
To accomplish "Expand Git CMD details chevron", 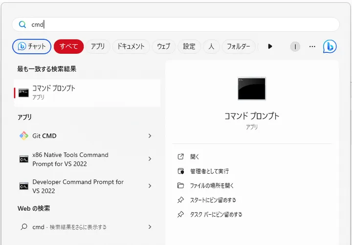I will click(x=150, y=135).
